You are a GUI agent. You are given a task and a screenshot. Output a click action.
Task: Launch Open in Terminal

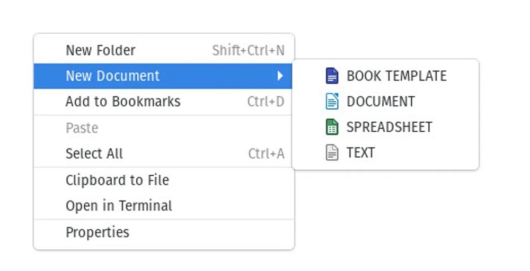[x=119, y=206]
